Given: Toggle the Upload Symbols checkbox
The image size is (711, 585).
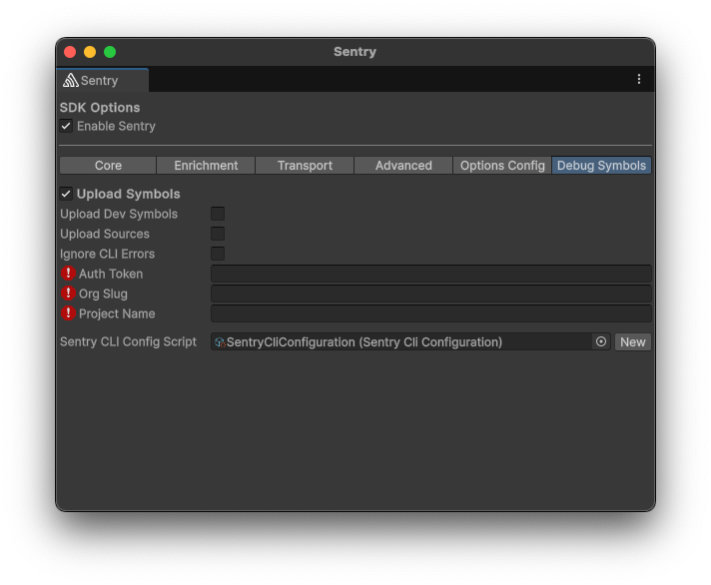Looking at the screenshot, I should pyautogui.click(x=66, y=194).
